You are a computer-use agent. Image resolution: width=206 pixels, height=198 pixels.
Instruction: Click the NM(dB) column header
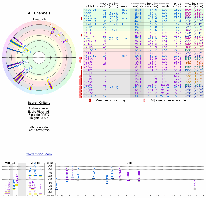(x=138, y=7)
